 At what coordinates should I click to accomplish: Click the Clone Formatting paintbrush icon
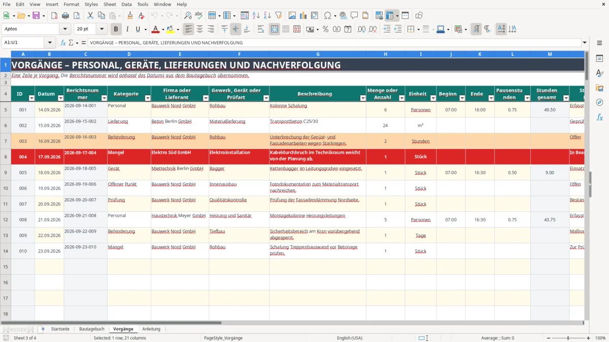130,16
